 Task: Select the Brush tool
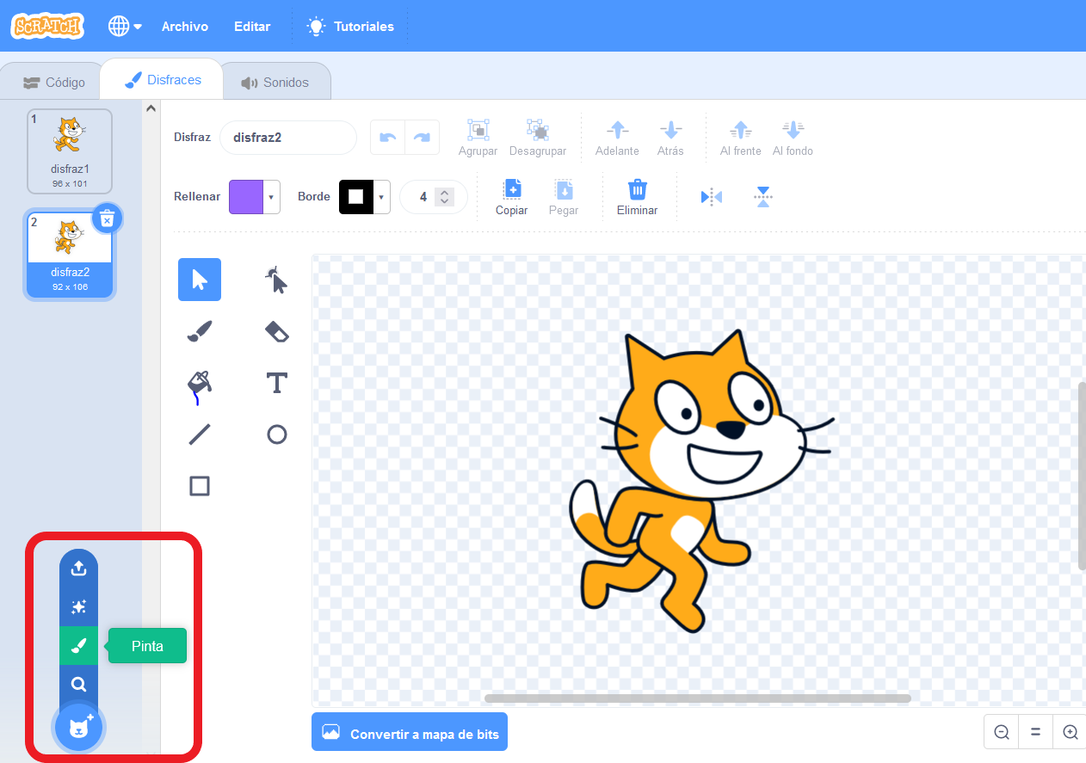pyautogui.click(x=200, y=331)
